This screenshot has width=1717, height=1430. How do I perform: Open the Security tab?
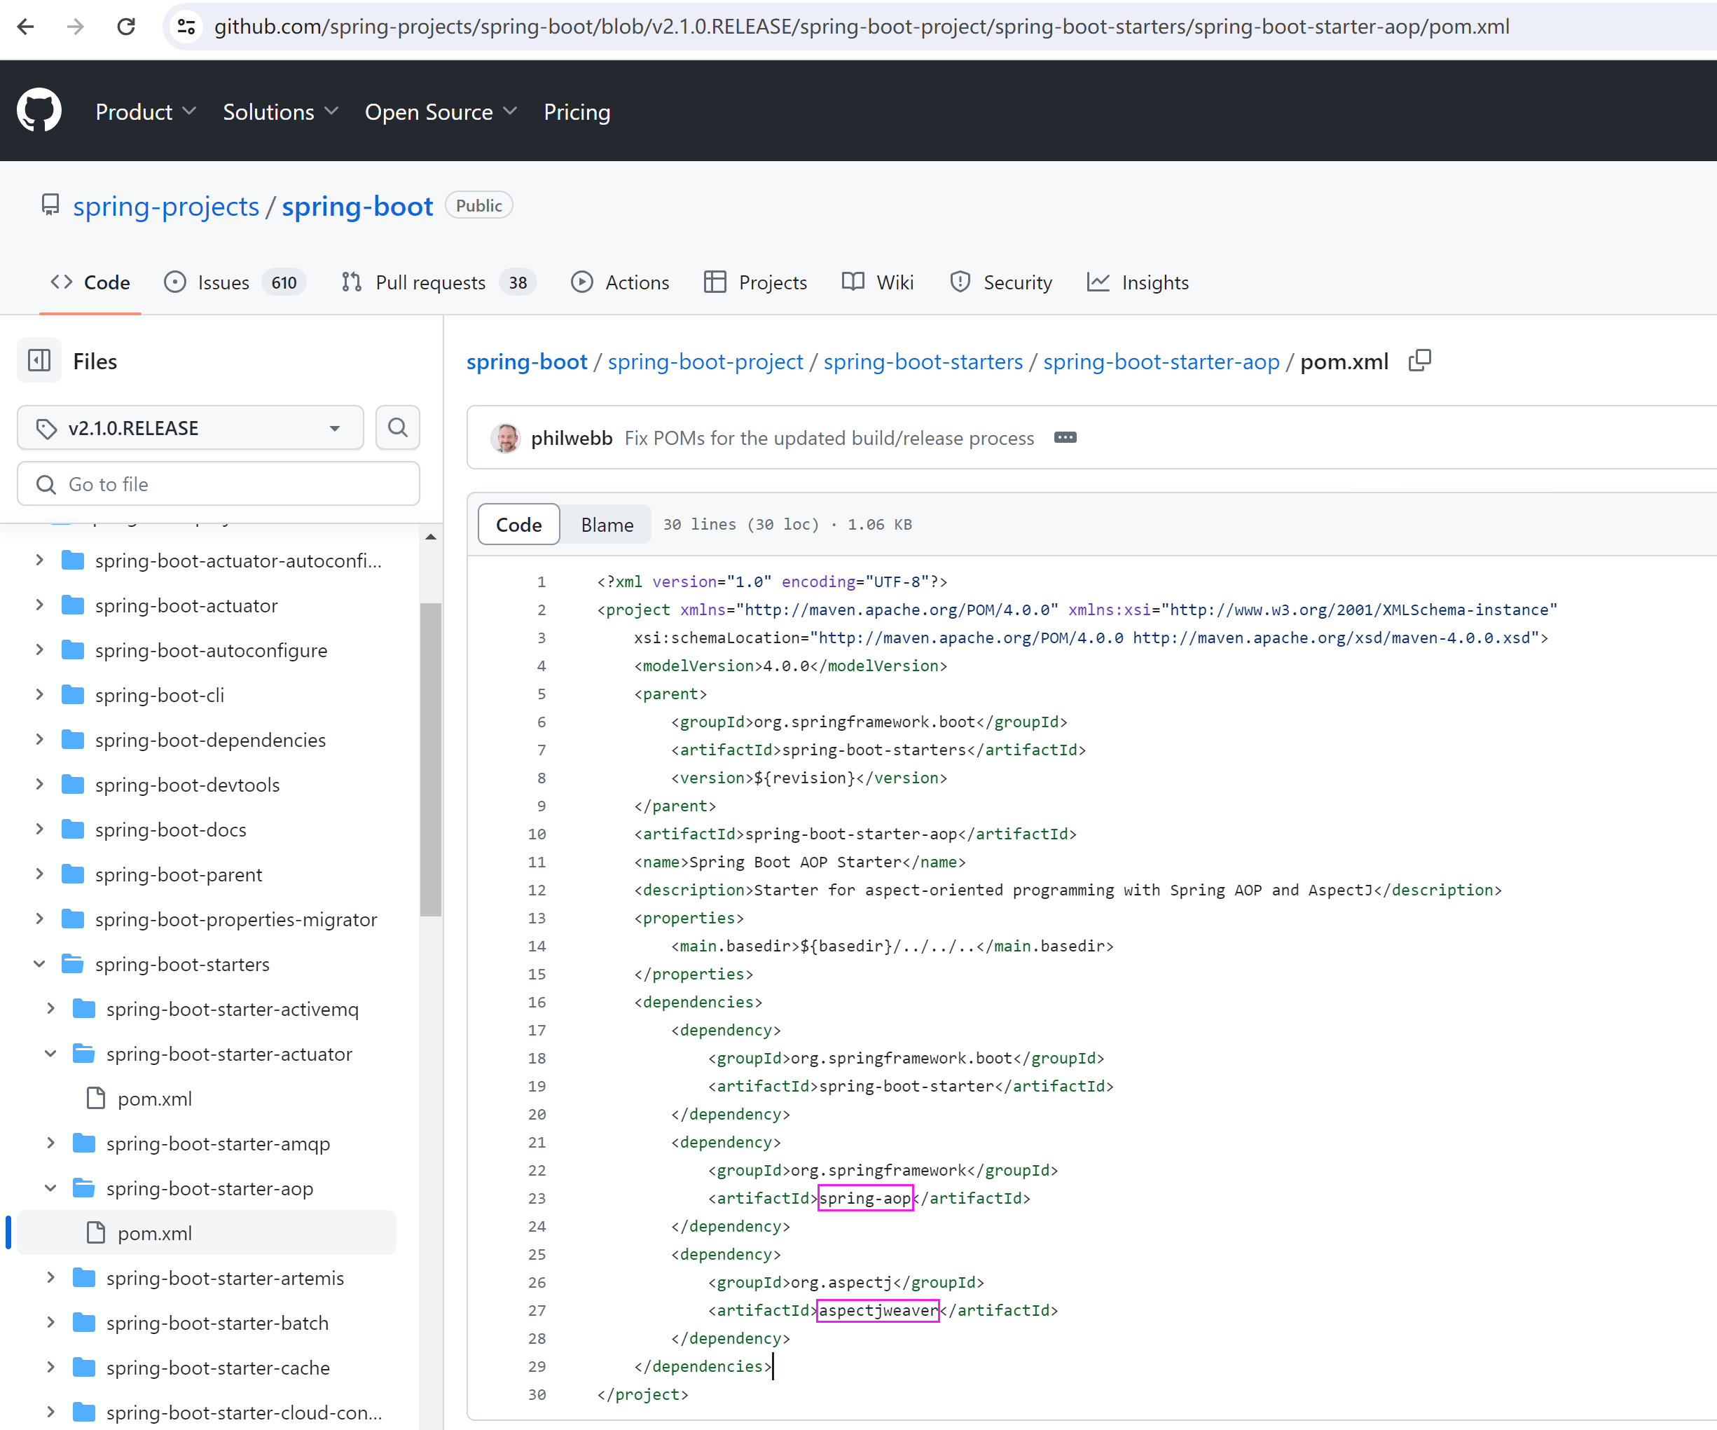pyautogui.click(x=1001, y=282)
